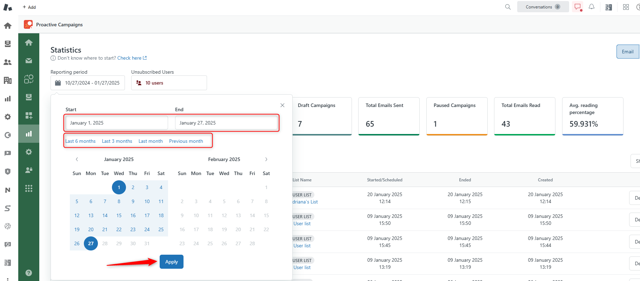Open the Zendesk products four-squares icon in top bar

(x=626, y=7)
